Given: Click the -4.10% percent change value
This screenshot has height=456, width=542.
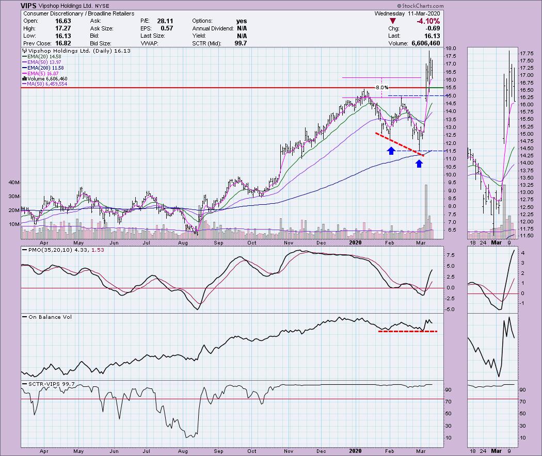Looking at the screenshot, I should pyautogui.click(x=428, y=21).
